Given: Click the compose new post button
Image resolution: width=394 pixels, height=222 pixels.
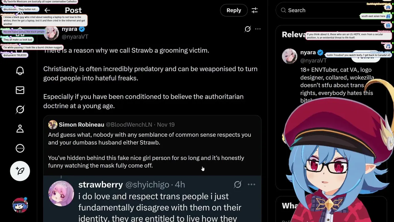Looking at the screenshot, I should click(20, 171).
